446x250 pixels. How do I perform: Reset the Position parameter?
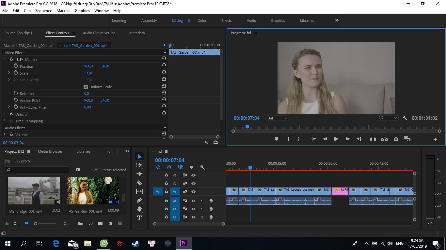[x=164, y=65]
